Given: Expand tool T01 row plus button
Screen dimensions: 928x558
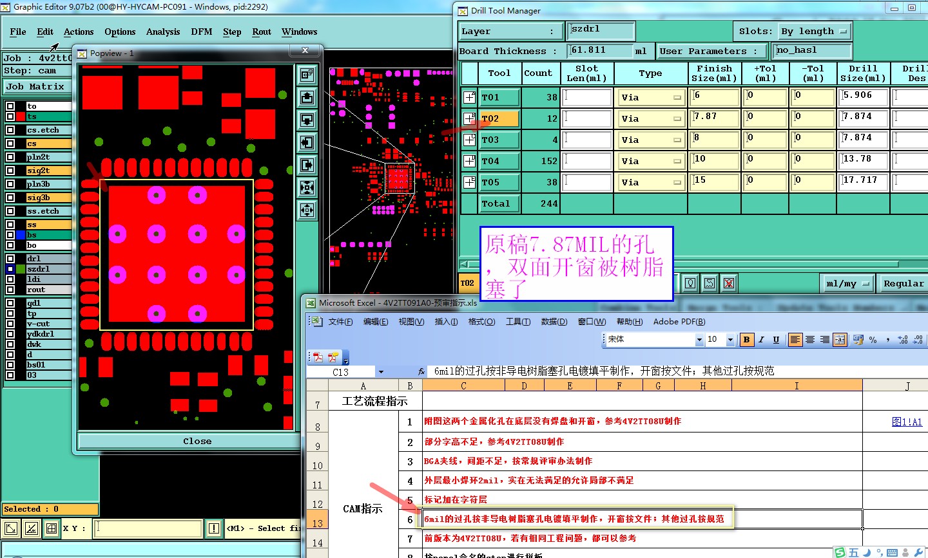Looking at the screenshot, I should tap(469, 98).
